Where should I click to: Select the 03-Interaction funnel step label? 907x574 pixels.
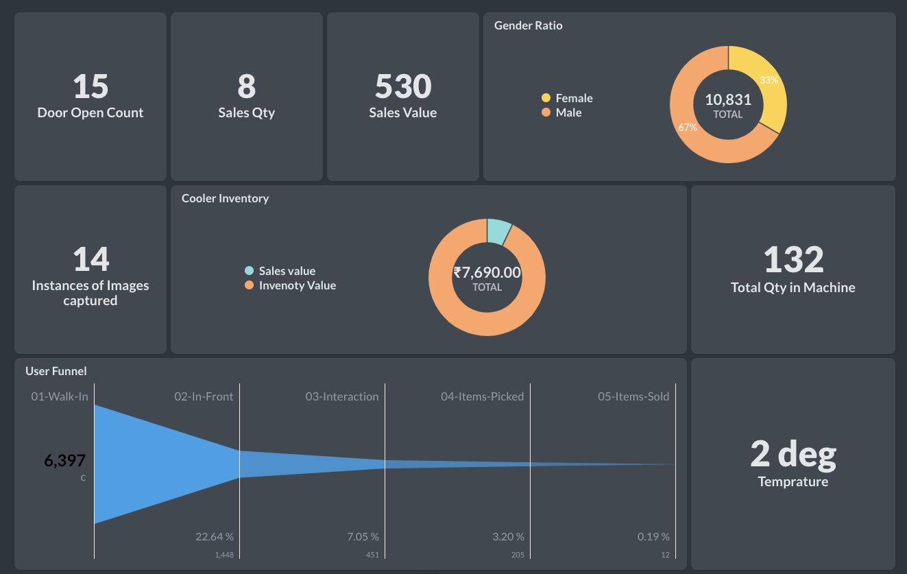point(341,396)
